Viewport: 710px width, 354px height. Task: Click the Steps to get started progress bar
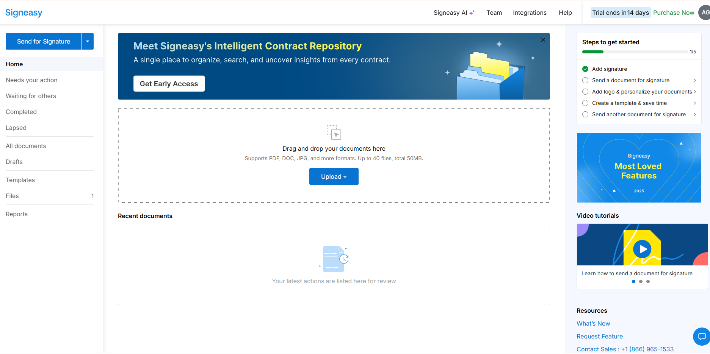[x=635, y=52]
